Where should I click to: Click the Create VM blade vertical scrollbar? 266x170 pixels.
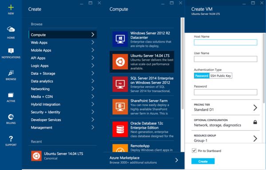click(264, 68)
